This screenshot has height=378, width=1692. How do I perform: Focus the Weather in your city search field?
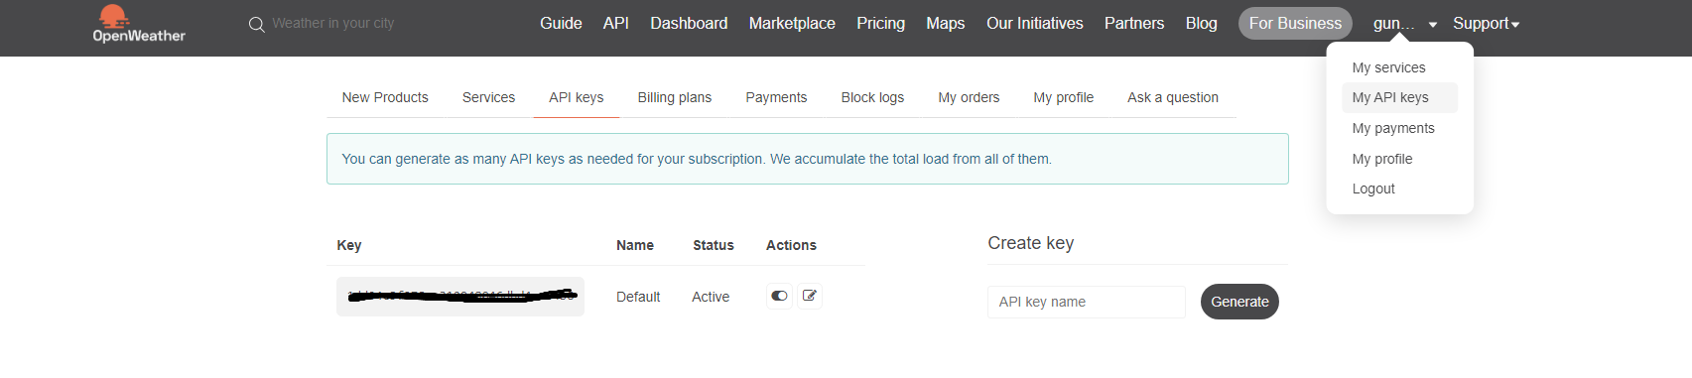[333, 23]
